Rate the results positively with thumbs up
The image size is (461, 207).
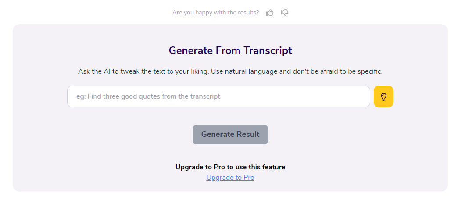[x=270, y=13]
